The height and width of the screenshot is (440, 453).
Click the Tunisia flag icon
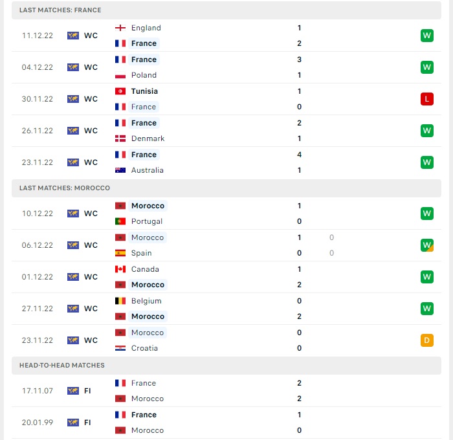[120, 91]
